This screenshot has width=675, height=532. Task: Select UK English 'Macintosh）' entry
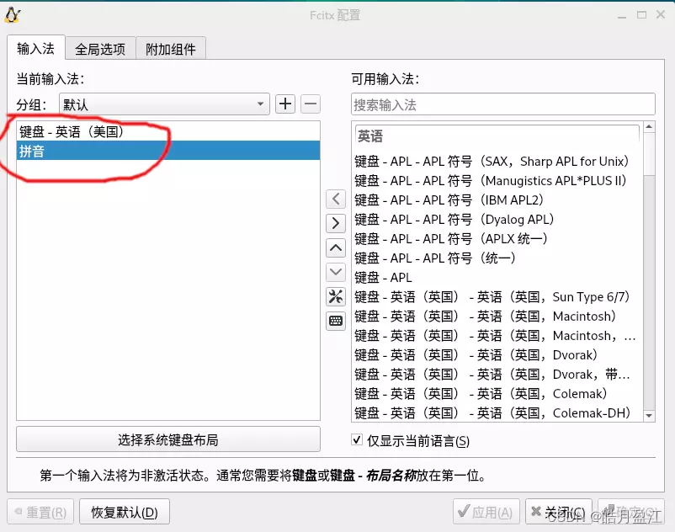497,317
